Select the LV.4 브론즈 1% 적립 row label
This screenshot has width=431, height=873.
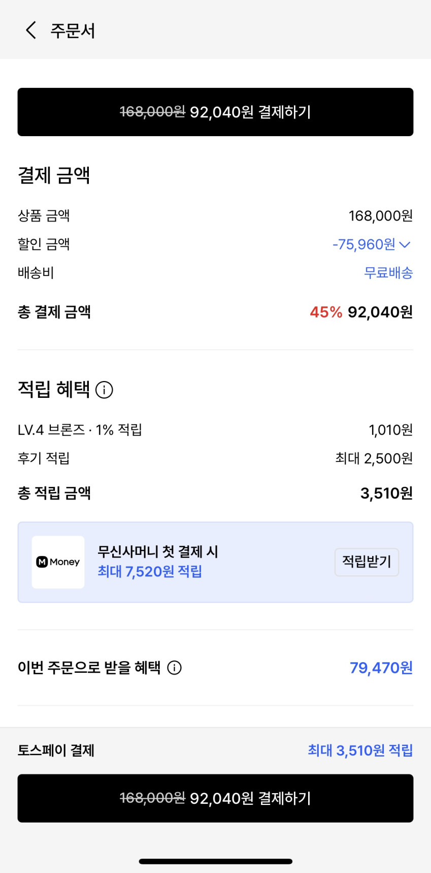pos(80,430)
